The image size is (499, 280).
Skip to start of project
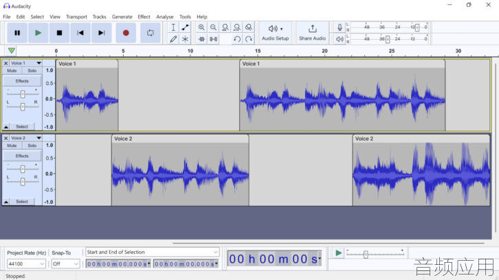coord(80,33)
